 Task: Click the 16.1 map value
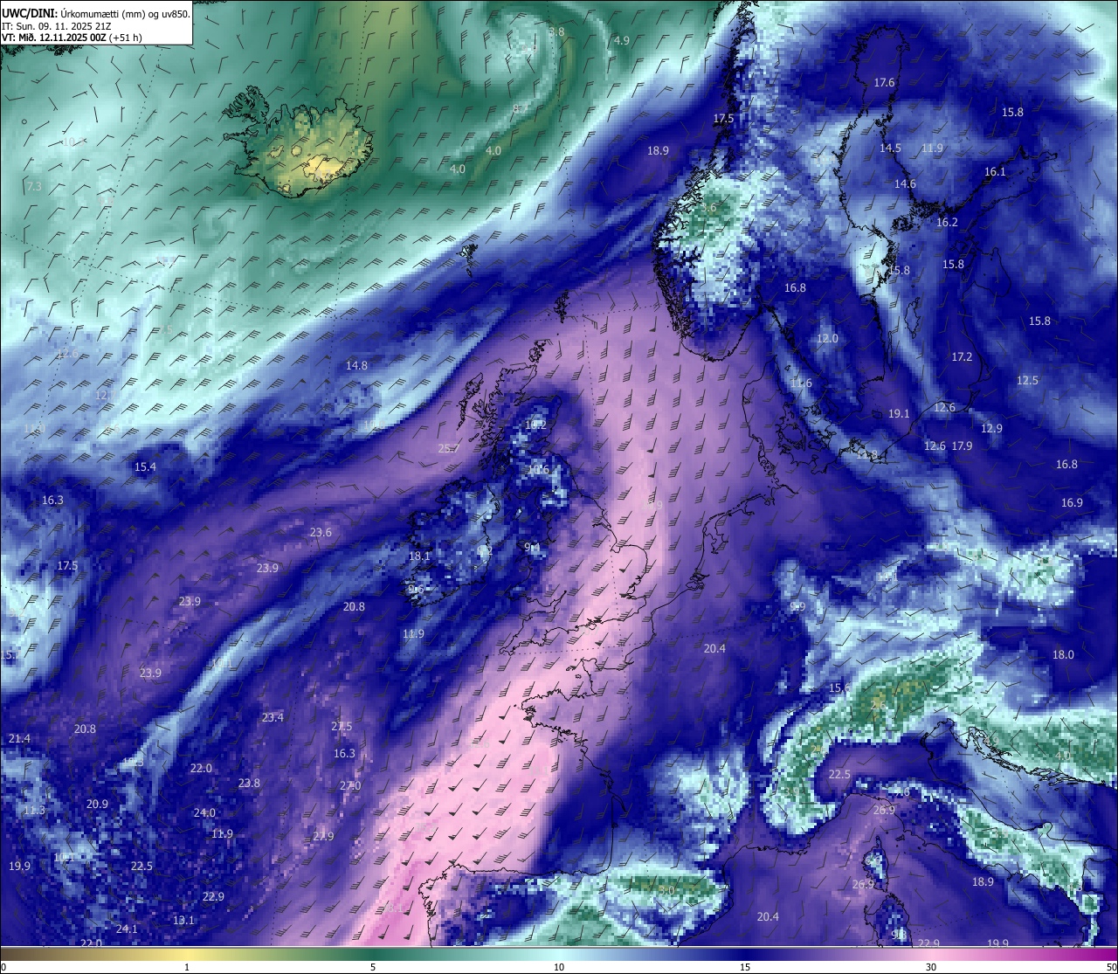pos(995,172)
